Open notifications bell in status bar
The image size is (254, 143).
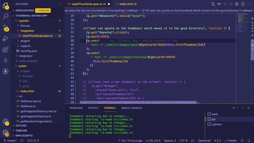249,141
